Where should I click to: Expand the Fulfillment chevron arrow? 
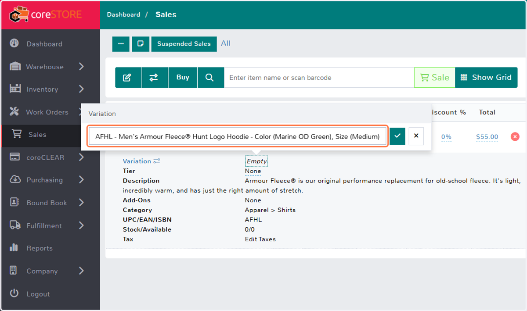81,225
